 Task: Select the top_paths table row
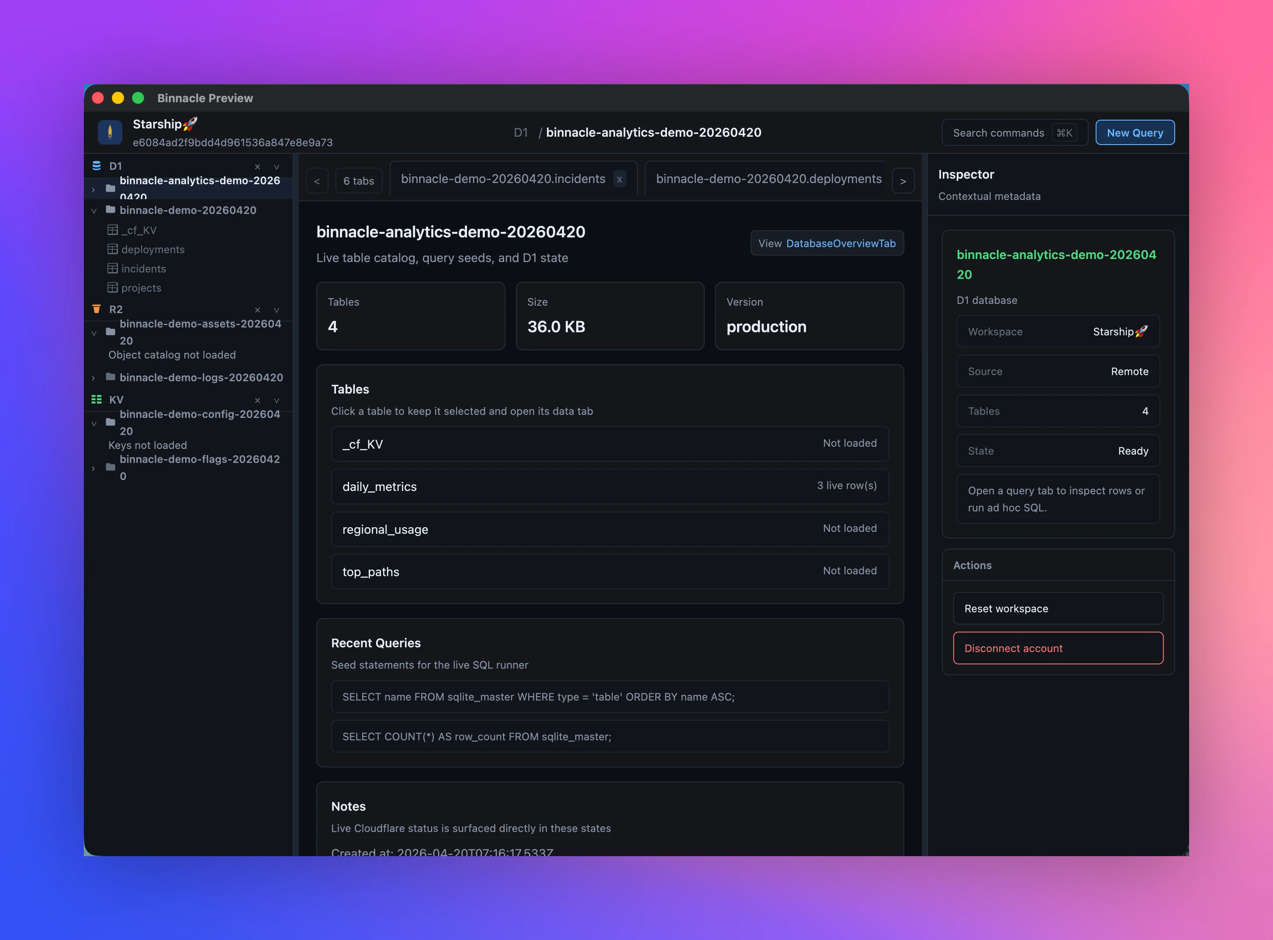point(609,571)
